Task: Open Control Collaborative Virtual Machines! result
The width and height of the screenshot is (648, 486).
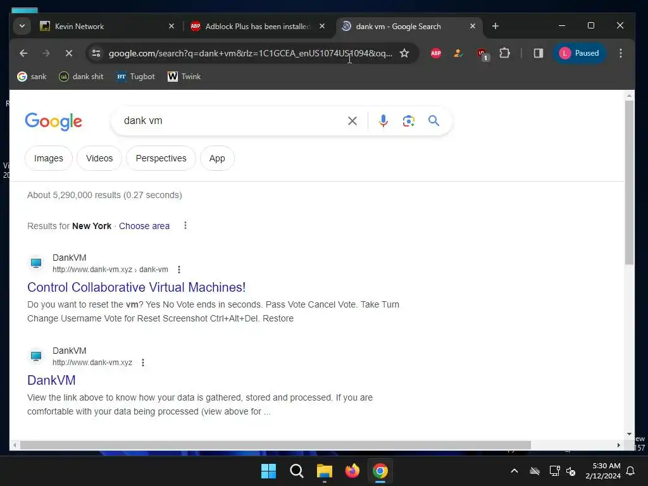Action: 137,287
